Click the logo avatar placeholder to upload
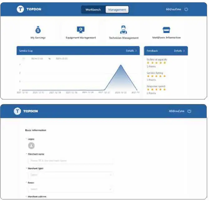The height and width of the screenshot is (201, 209). click(x=31, y=146)
